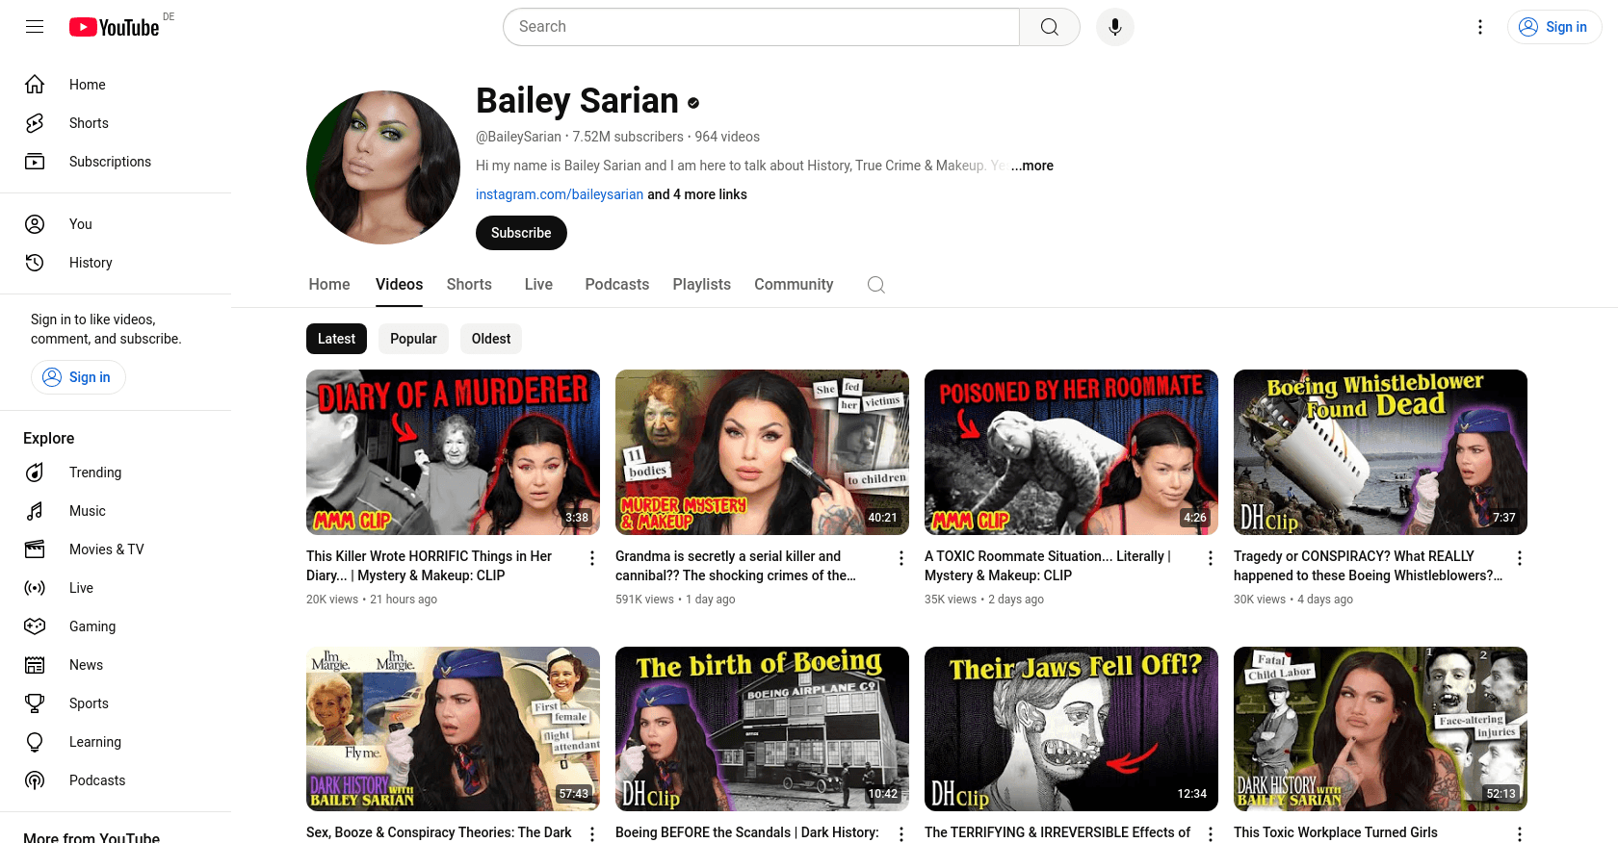Select the Oldest sort chip
The height and width of the screenshot is (843, 1618).
490,339
